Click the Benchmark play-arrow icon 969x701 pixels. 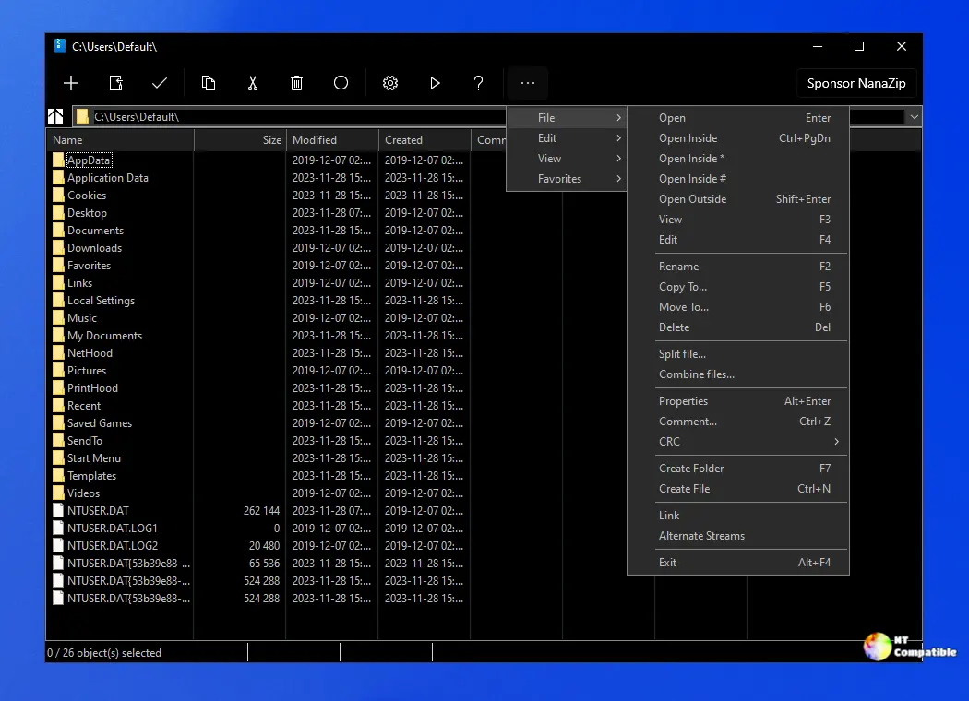pyautogui.click(x=435, y=83)
